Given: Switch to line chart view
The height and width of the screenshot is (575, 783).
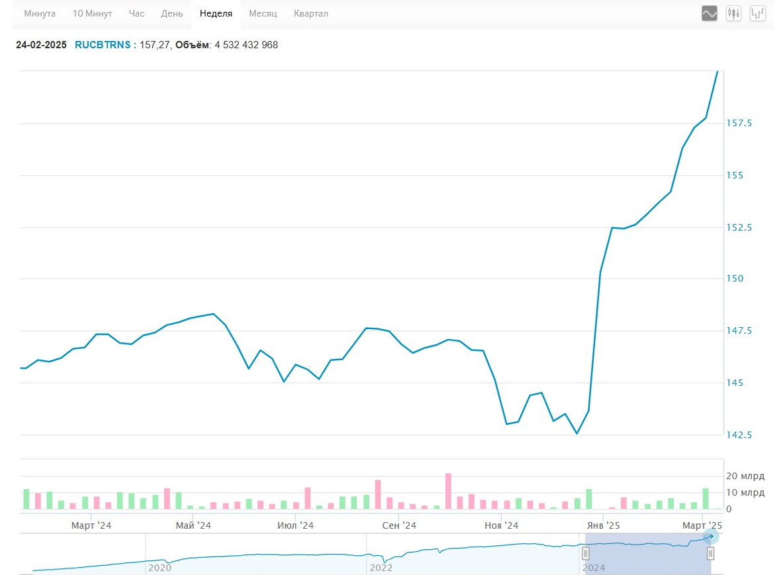Looking at the screenshot, I should (710, 13).
